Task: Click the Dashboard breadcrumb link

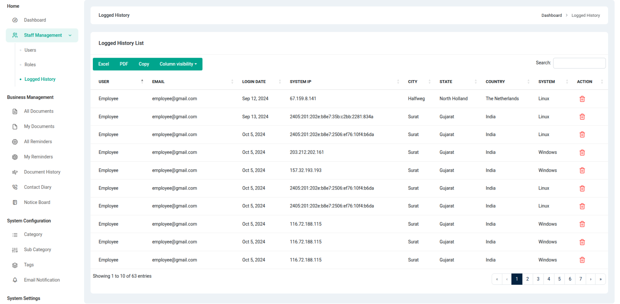Action: click(x=551, y=15)
